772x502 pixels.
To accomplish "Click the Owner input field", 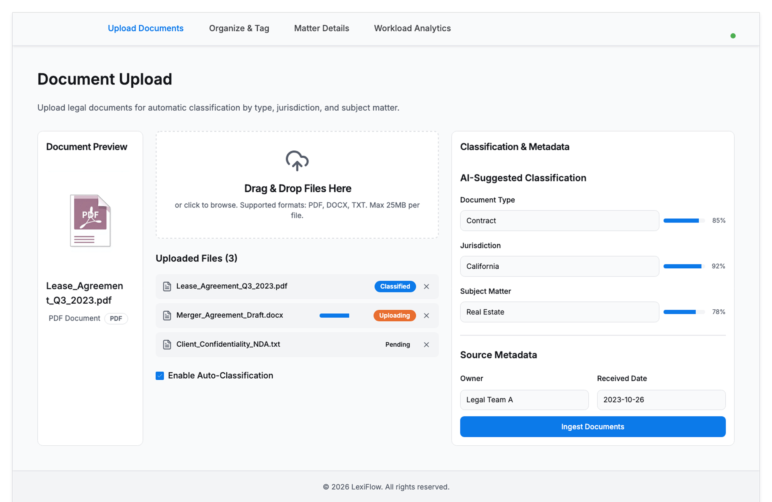I will 524,400.
